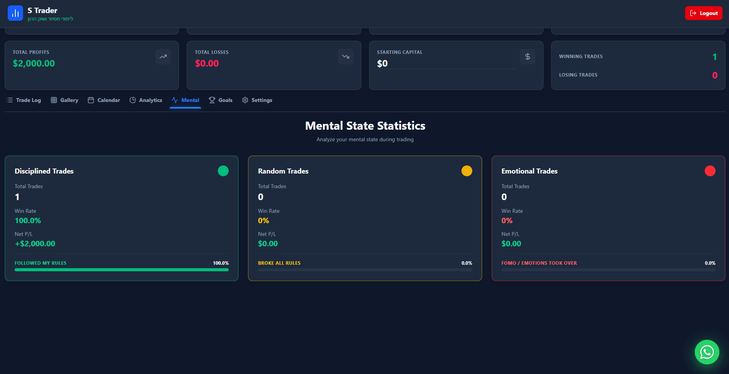Go to the Analytics tab

tap(146, 100)
